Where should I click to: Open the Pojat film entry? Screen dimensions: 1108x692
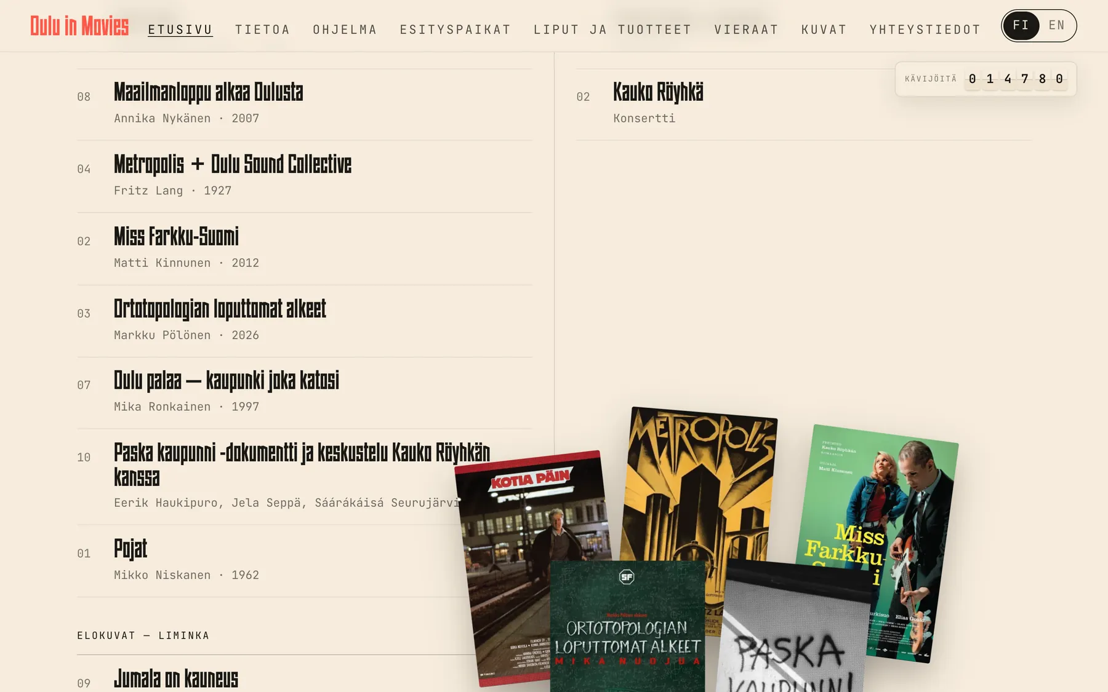click(130, 549)
